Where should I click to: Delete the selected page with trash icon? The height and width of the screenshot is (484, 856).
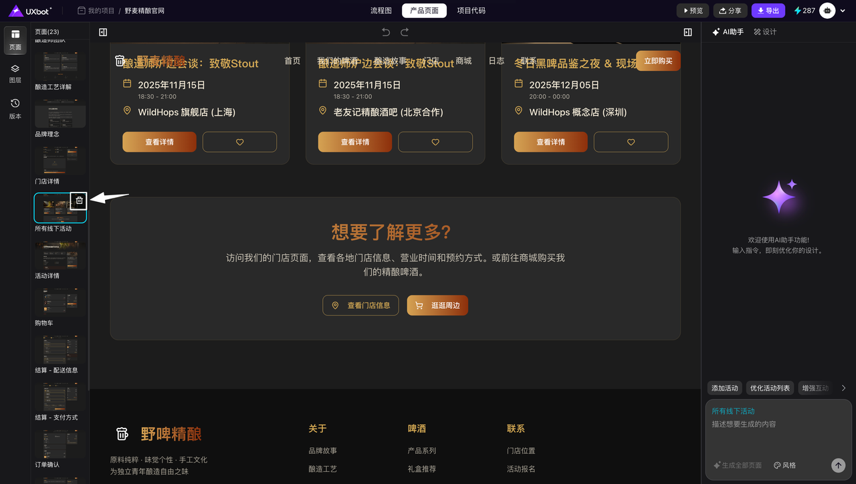click(x=79, y=201)
